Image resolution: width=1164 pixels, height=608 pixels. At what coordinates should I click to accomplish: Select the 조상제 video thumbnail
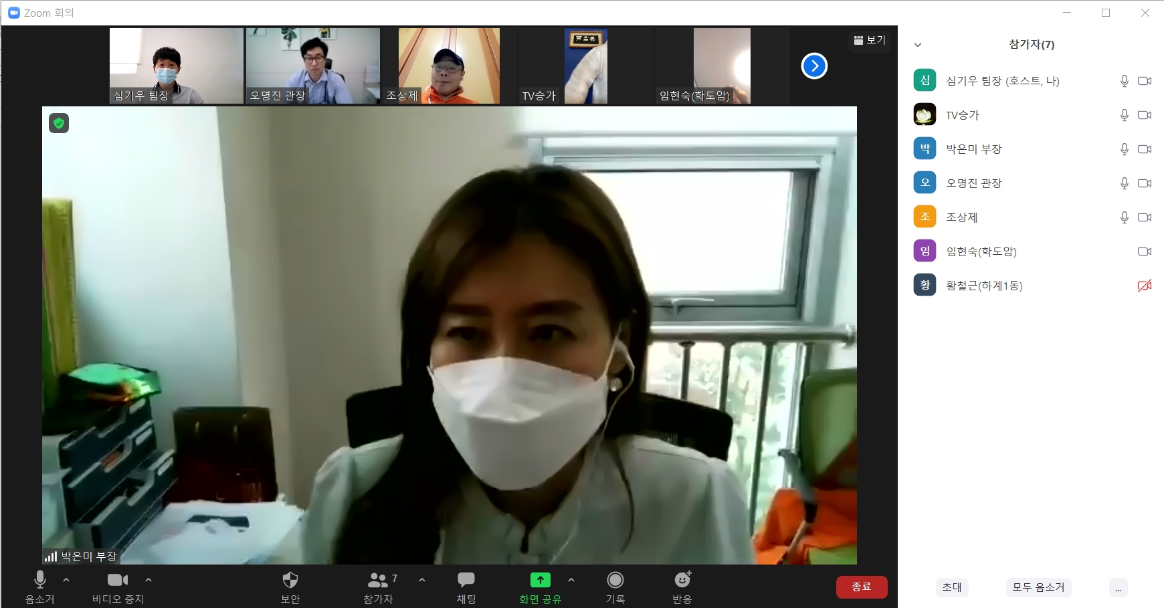(x=449, y=66)
